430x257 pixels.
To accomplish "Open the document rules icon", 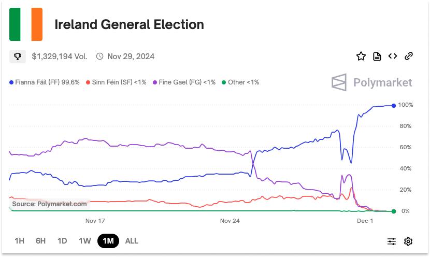I will (377, 56).
